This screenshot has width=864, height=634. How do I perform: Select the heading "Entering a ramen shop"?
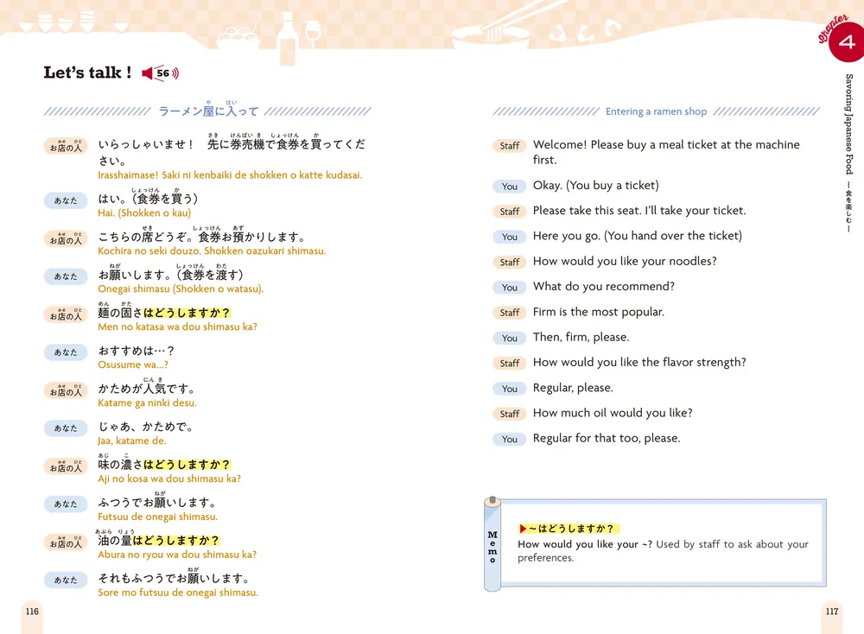tap(656, 111)
